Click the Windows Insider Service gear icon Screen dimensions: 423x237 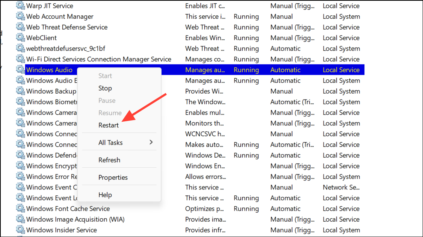tap(20, 230)
